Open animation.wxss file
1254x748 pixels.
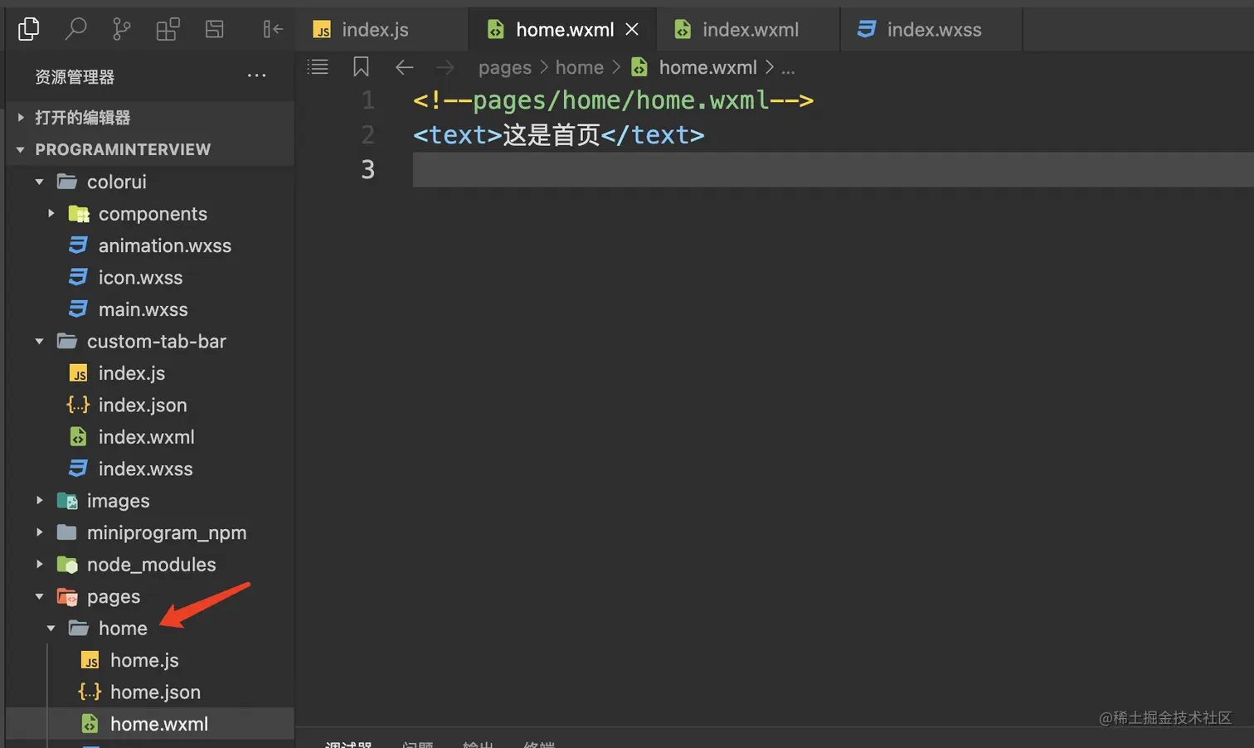(x=149, y=245)
